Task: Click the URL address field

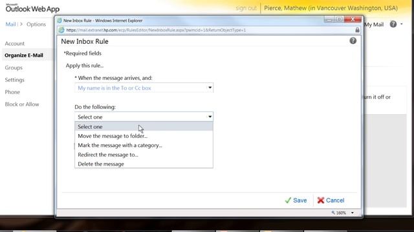Action: 208,30
